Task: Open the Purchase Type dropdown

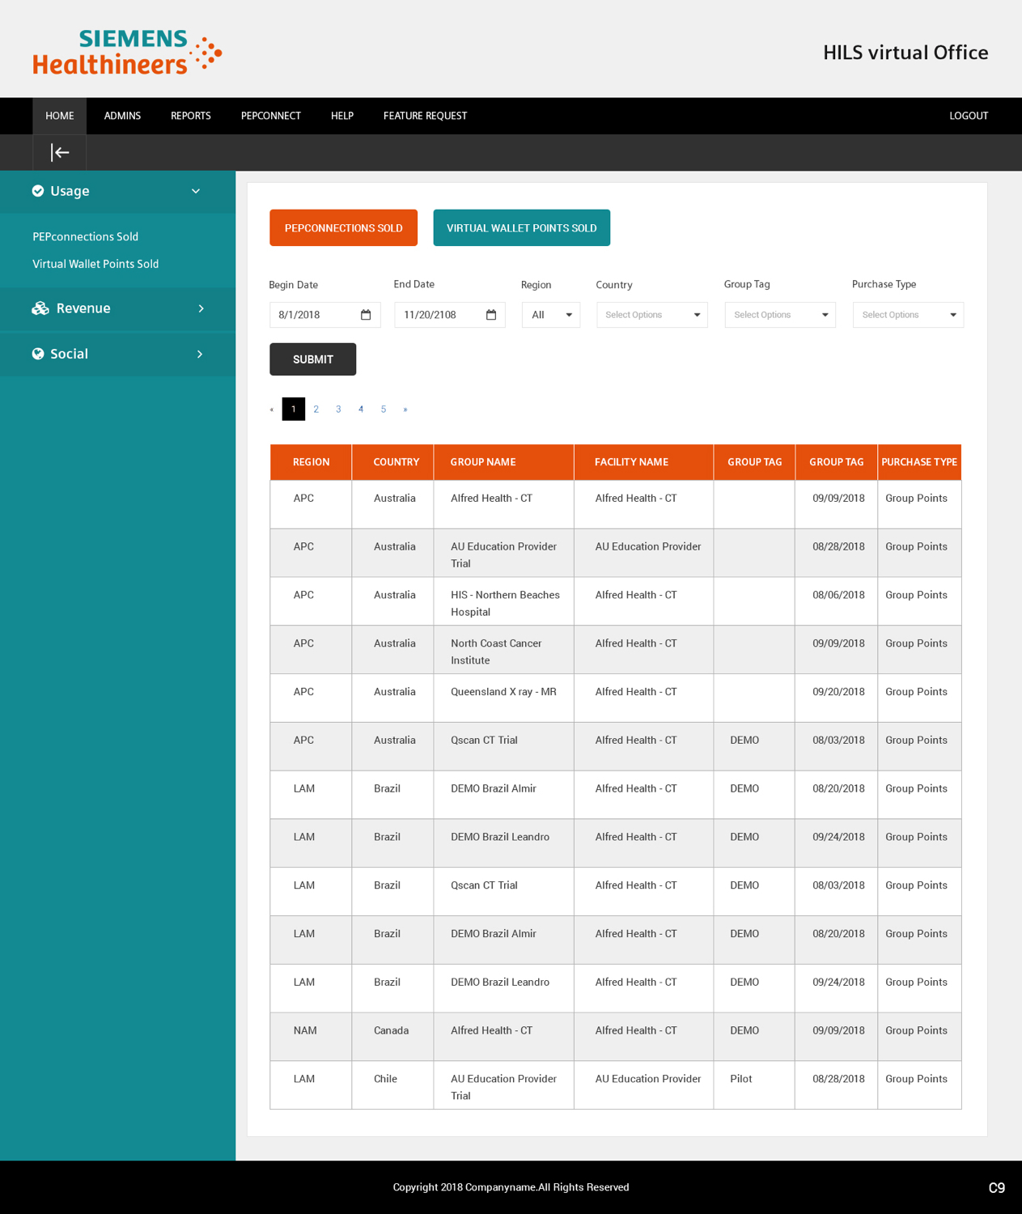Action: tap(908, 315)
